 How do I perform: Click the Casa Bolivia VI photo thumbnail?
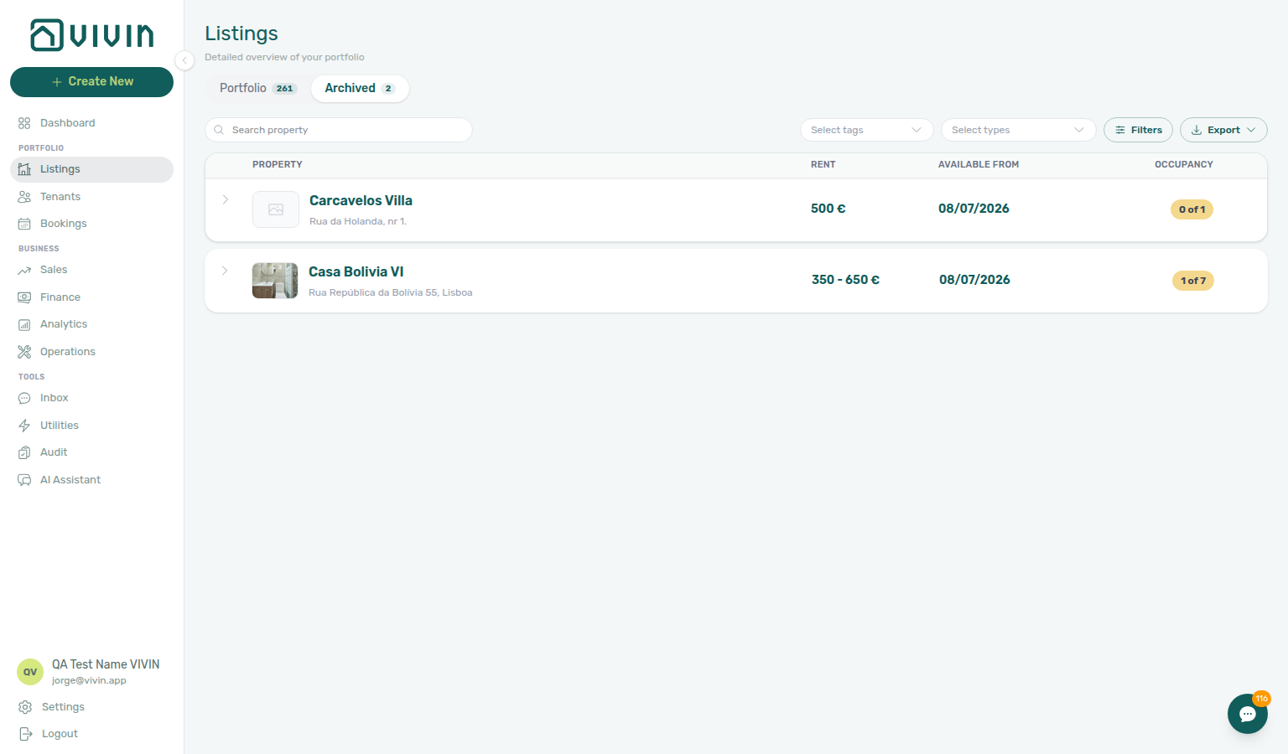tap(275, 281)
